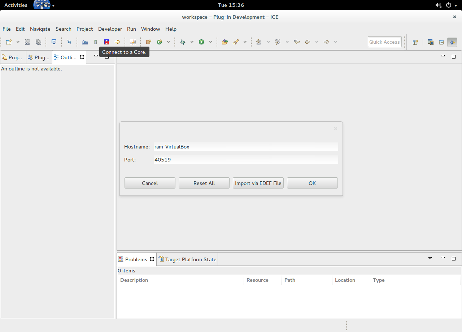Open the Run menu
Screen dimensions: 462x332
(131, 29)
